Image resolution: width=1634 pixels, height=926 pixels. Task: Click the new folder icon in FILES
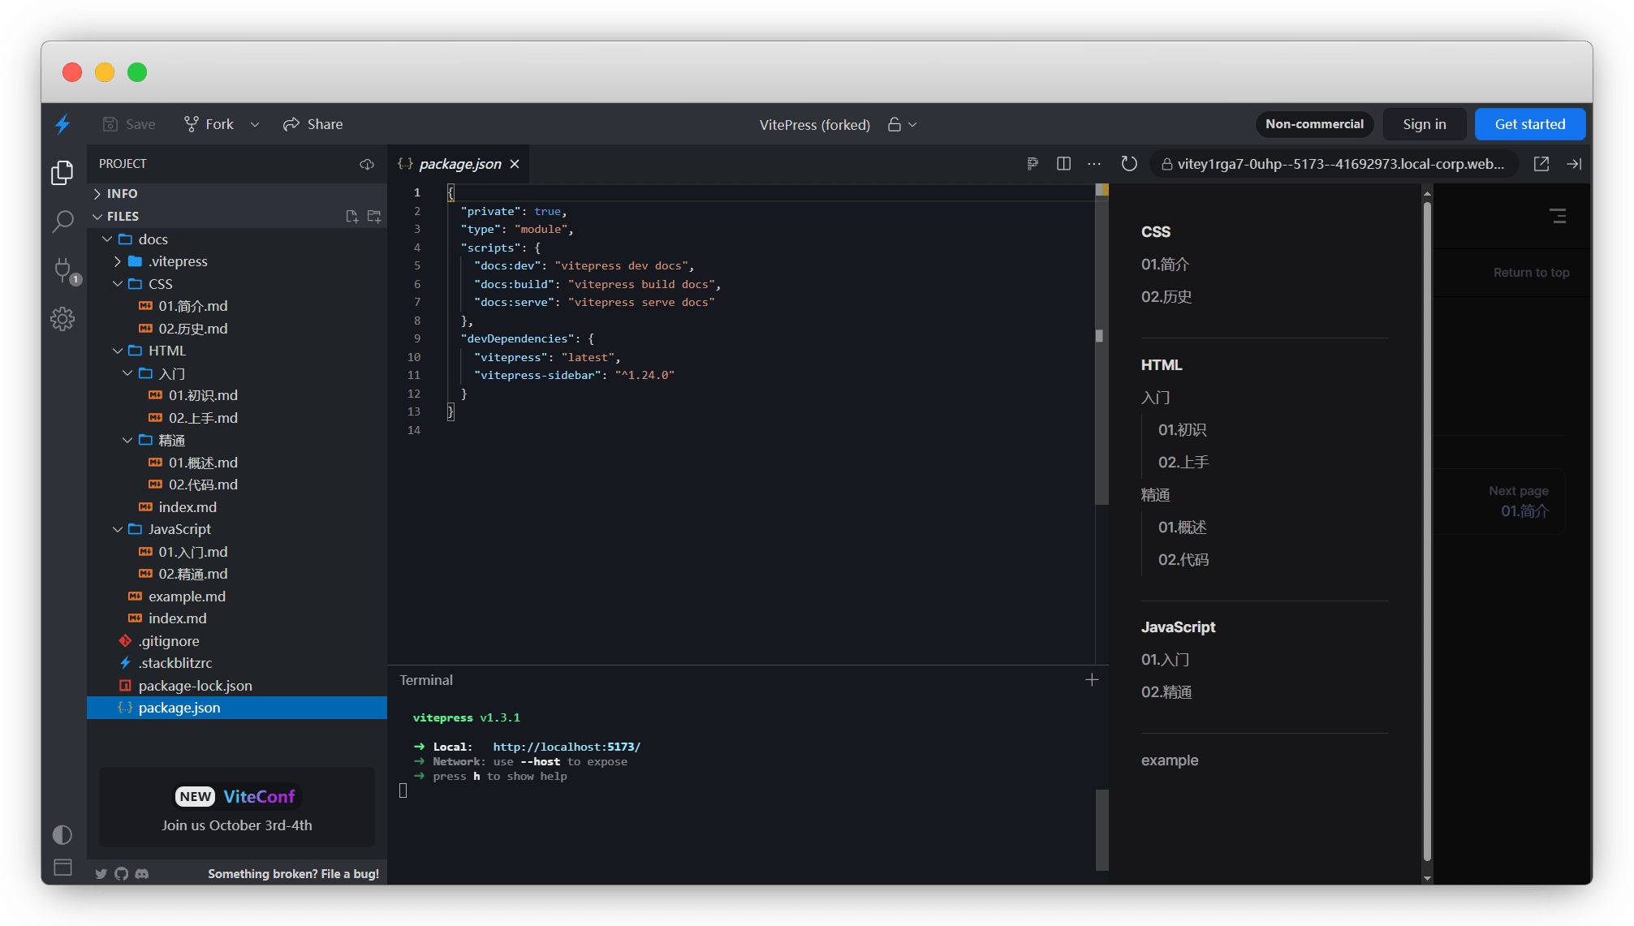tap(374, 217)
